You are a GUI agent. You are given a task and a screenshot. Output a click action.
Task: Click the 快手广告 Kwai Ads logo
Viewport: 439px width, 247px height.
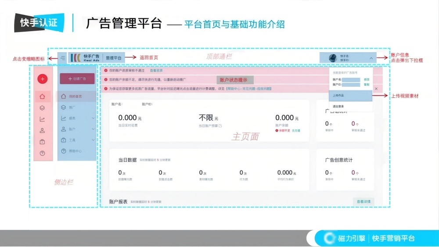(85, 58)
